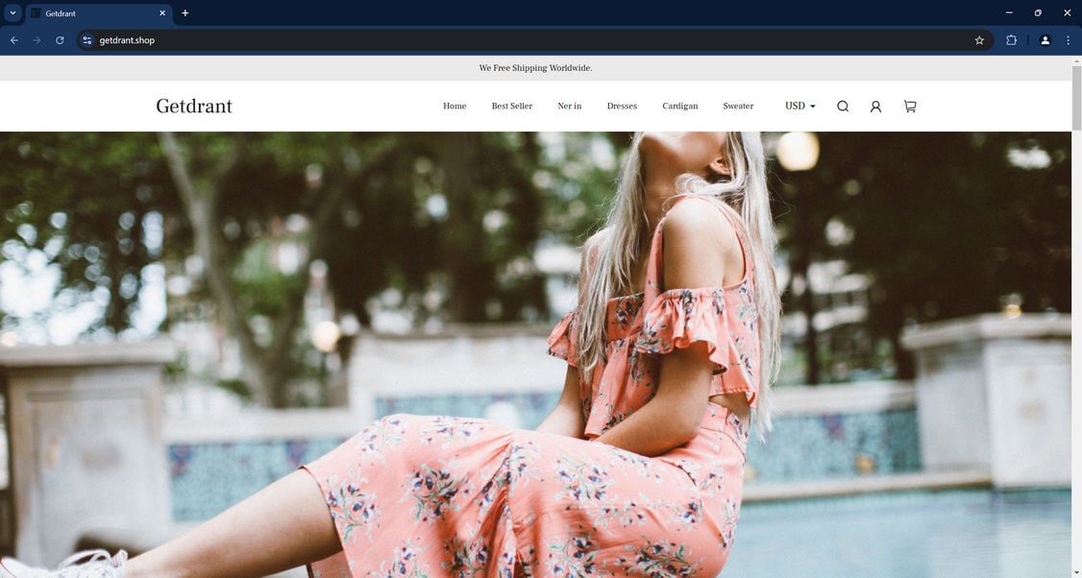Viewport: 1082px width, 578px height.
Task: Open the Sweater menu item
Action: (738, 107)
